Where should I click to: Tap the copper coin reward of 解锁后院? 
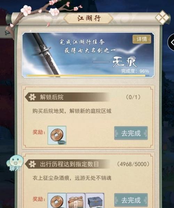pos(57,135)
